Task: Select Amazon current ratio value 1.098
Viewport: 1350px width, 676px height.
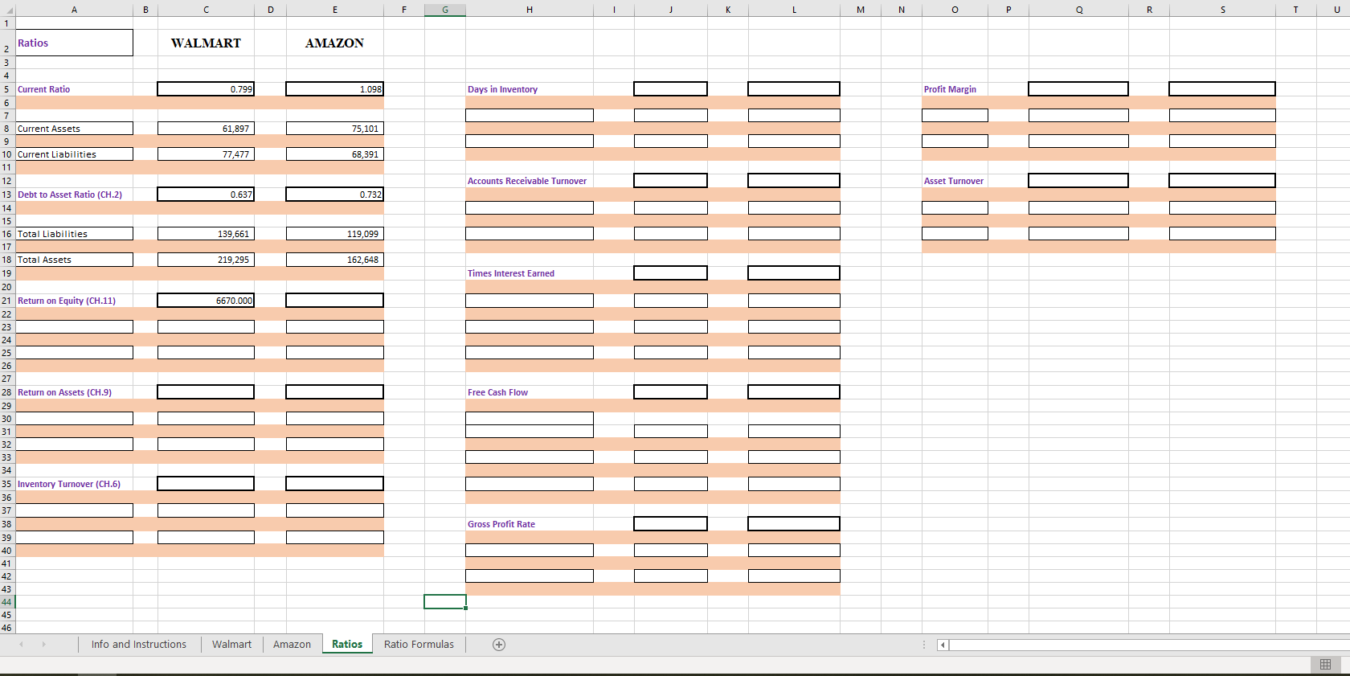Action: pos(334,89)
